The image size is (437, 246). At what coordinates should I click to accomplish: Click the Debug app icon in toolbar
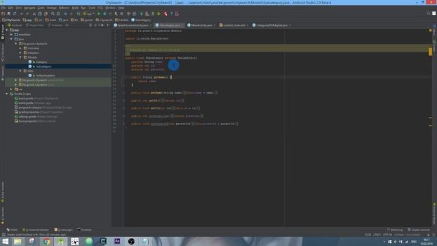click(104, 14)
